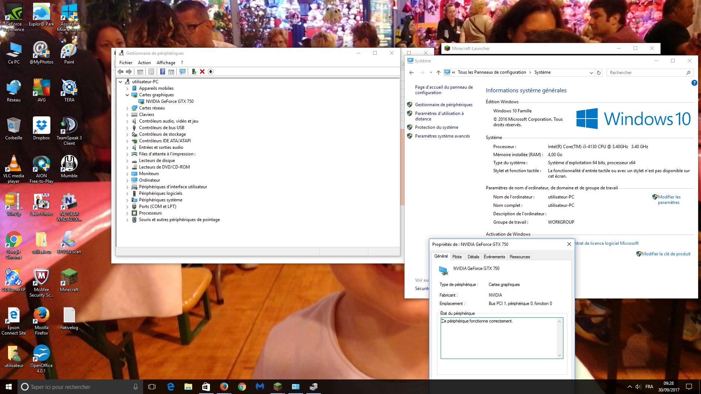Click the blue help icon in Système window

pos(694,83)
